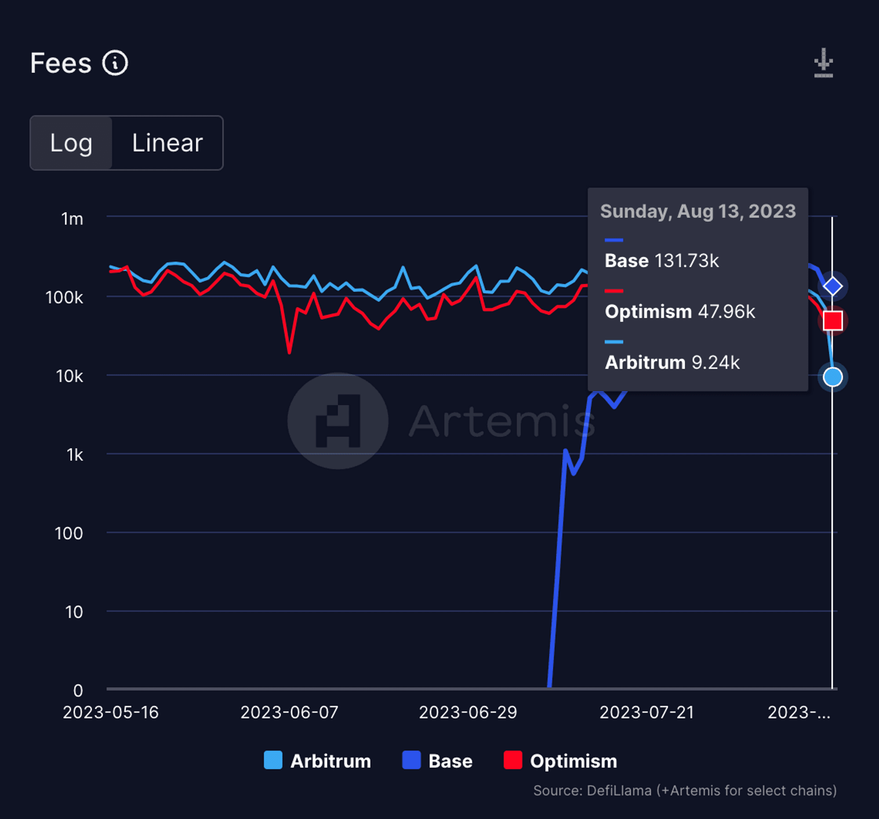Click the 2023-06-07 x-axis date label
Viewport: 879px width, 819px height.
289,713
